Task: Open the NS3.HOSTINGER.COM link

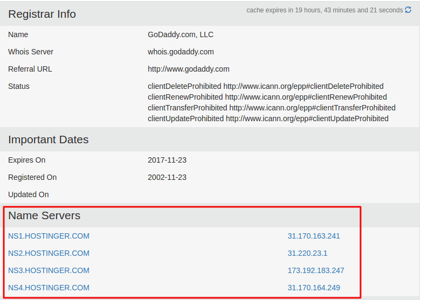Action: tap(49, 270)
